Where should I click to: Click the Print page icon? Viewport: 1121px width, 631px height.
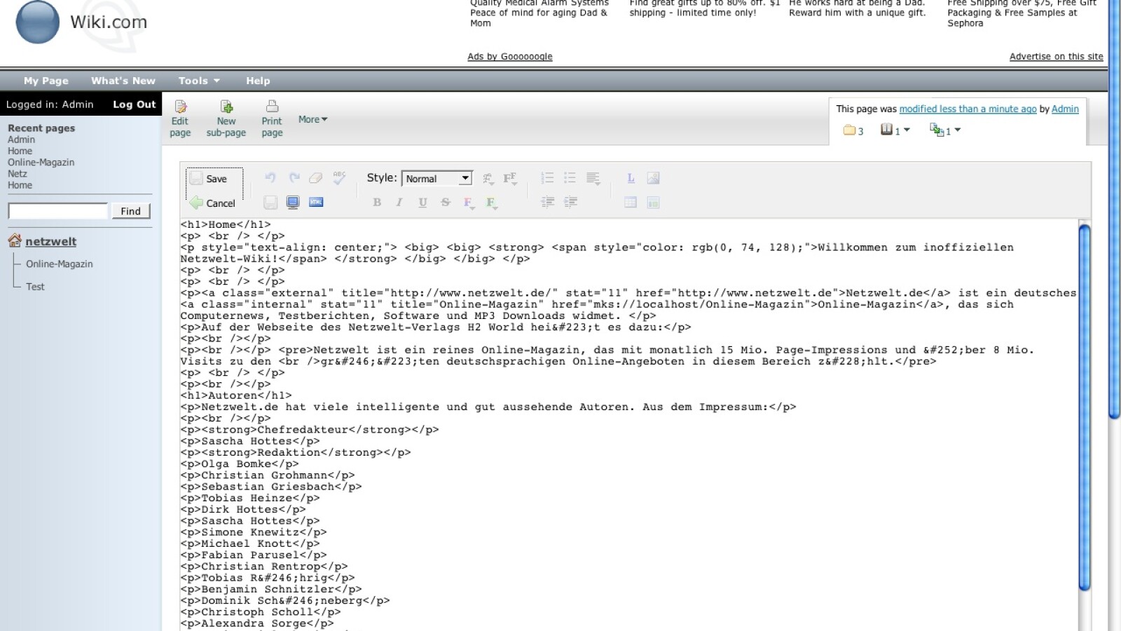[272, 107]
